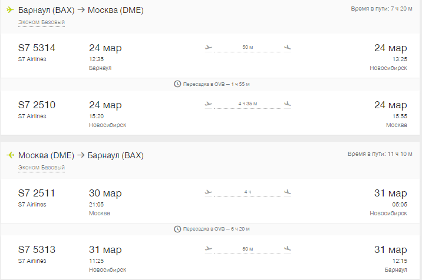Screen dimensions: 422x280
Task: Click flight number S7 5314
Action: [37, 48]
